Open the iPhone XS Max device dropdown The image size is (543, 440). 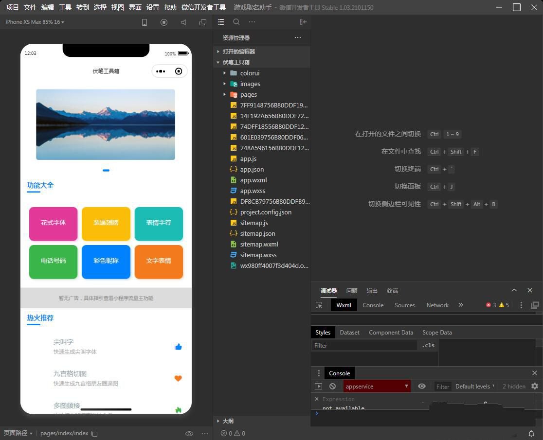pos(35,22)
